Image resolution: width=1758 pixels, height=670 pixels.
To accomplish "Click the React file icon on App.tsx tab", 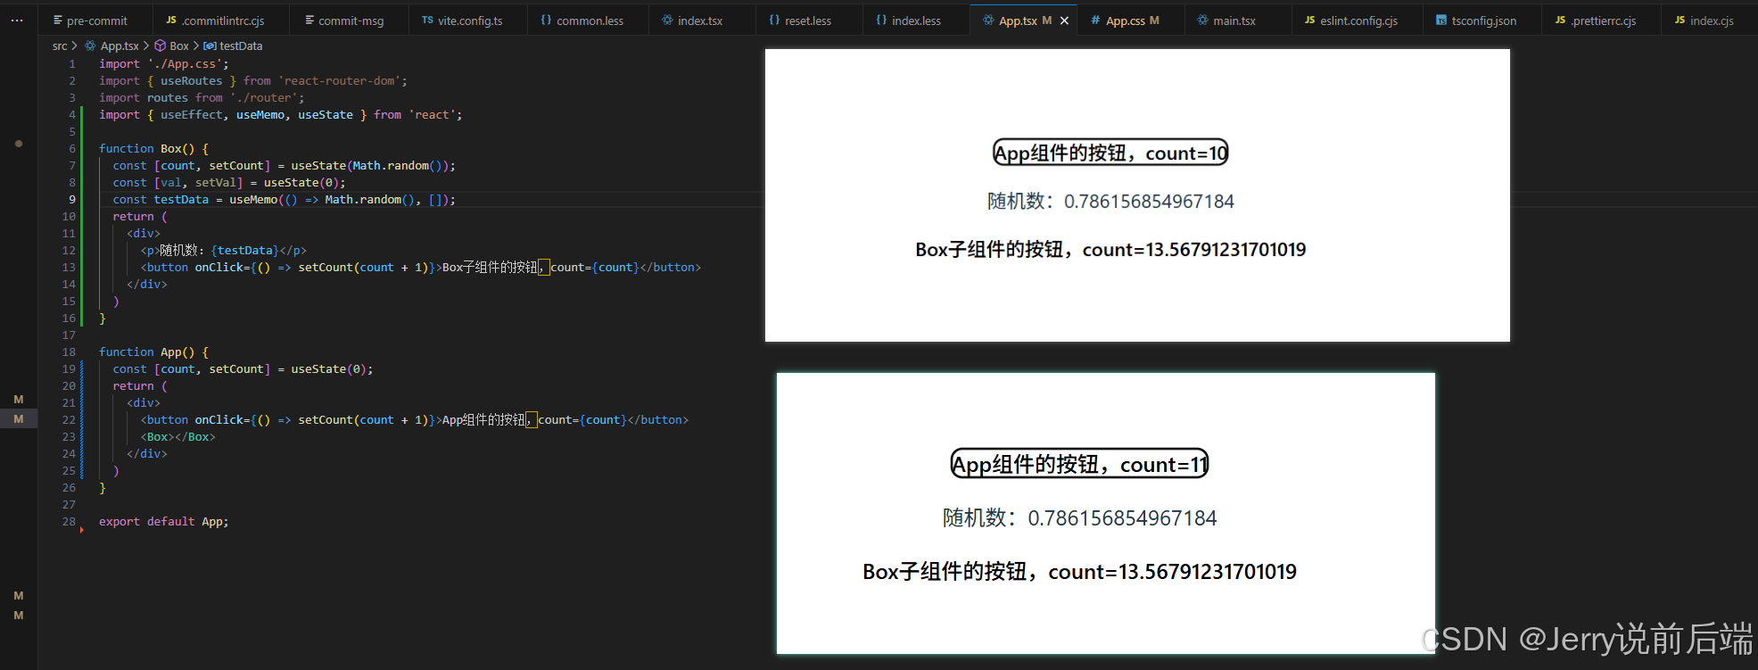I will (988, 21).
